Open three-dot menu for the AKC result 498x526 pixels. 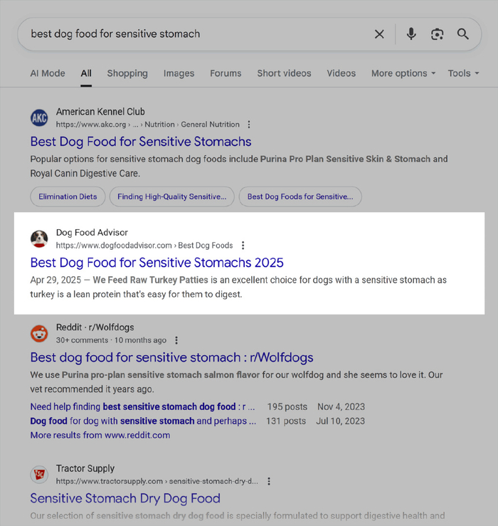[248, 125]
